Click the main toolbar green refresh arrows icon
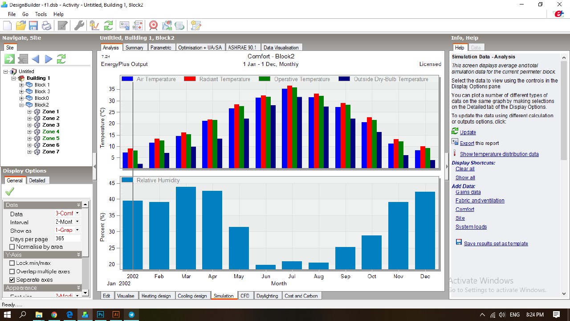The width and height of the screenshot is (570, 321). click(x=108, y=25)
